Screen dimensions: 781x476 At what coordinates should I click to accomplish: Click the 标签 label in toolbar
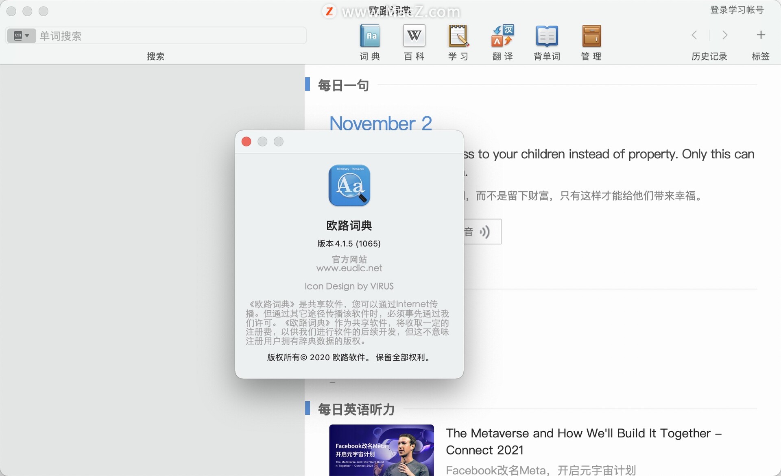point(761,56)
